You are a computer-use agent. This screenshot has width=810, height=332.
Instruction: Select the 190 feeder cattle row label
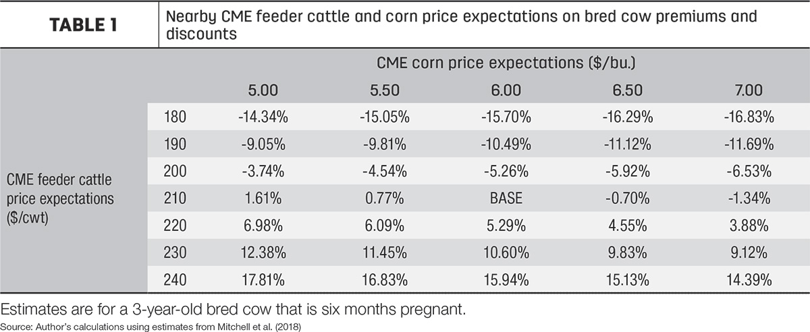coord(175,144)
